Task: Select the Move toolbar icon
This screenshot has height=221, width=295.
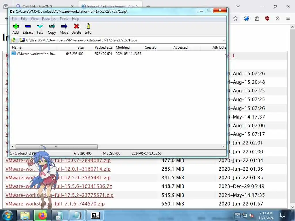Action: pyautogui.click(x=64, y=29)
